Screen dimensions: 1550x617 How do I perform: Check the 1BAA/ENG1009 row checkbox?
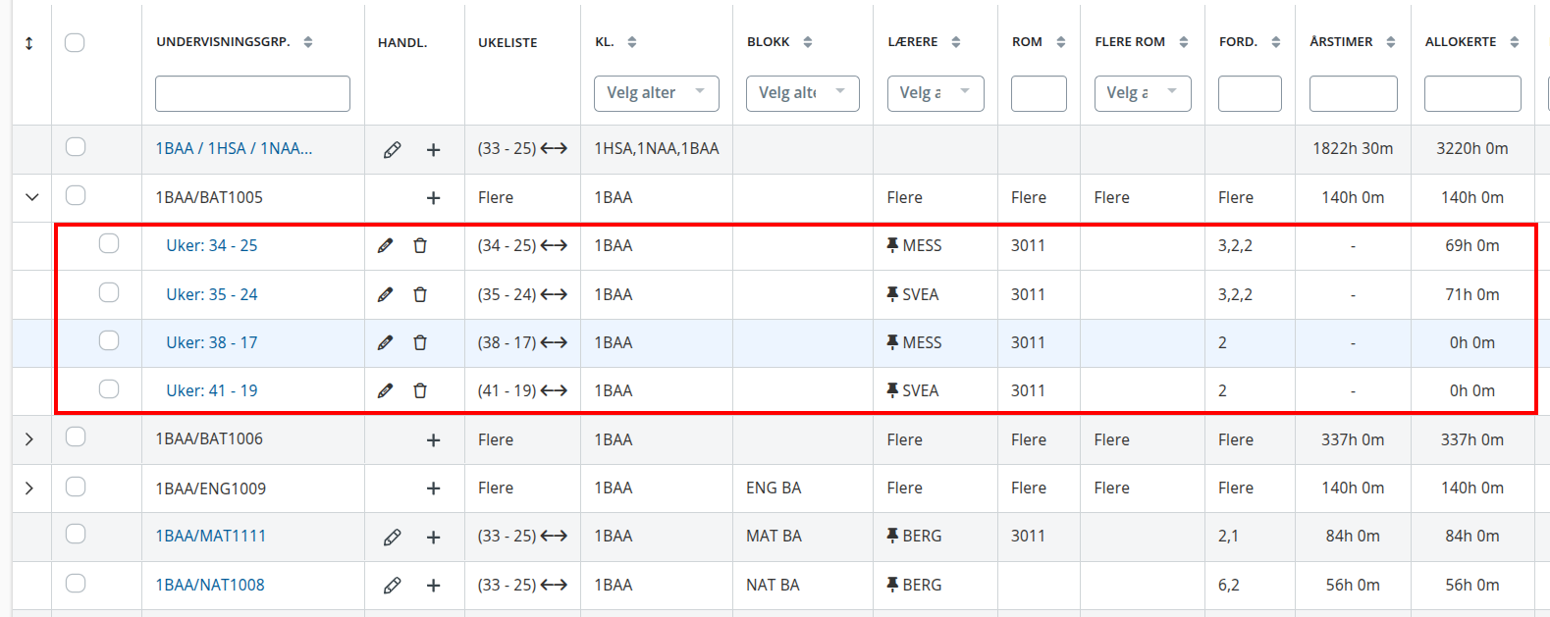coord(76,487)
